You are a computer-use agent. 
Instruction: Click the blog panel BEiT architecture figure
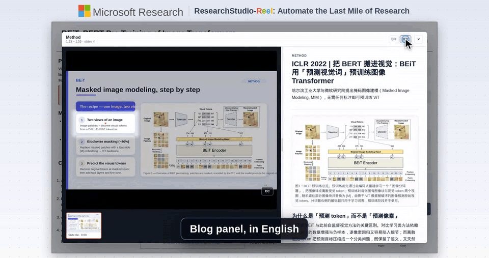click(x=355, y=149)
